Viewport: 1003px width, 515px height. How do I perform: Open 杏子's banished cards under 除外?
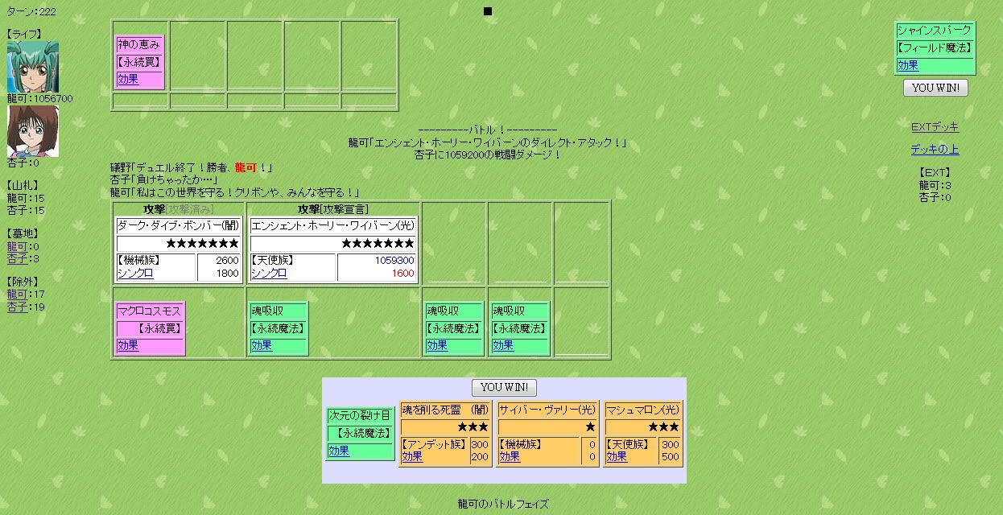coord(17,307)
